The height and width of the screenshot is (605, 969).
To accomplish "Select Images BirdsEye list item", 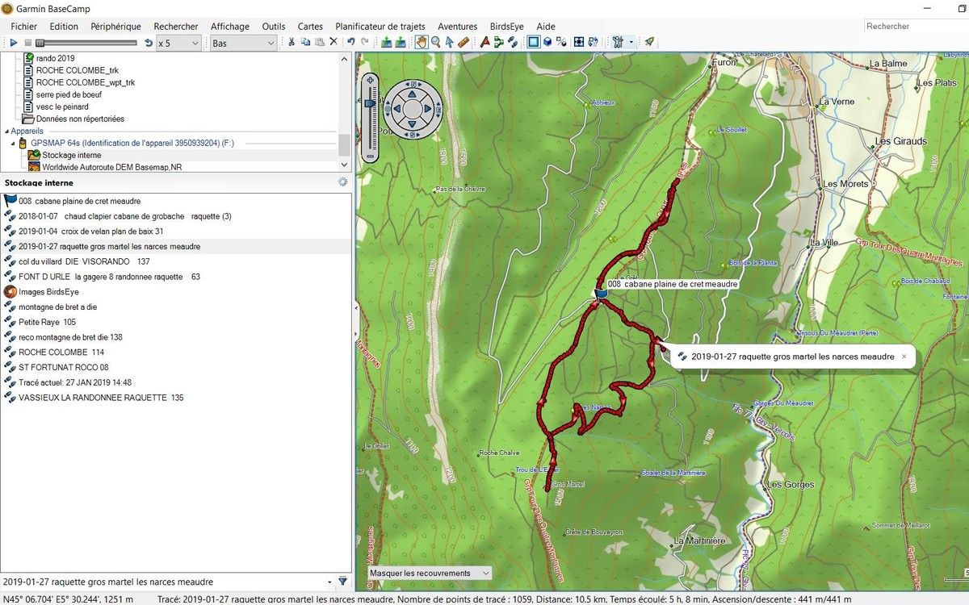I will pos(177,291).
